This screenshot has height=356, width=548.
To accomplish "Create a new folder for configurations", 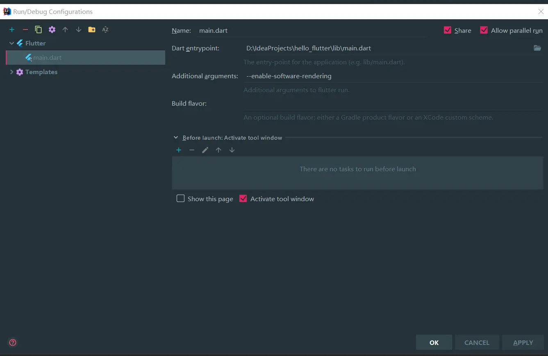I will tap(92, 29).
